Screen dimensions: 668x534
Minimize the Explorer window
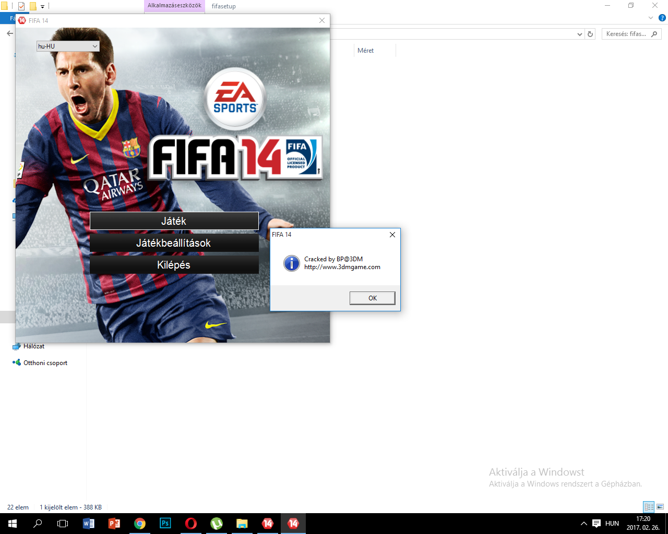[607, 6]
